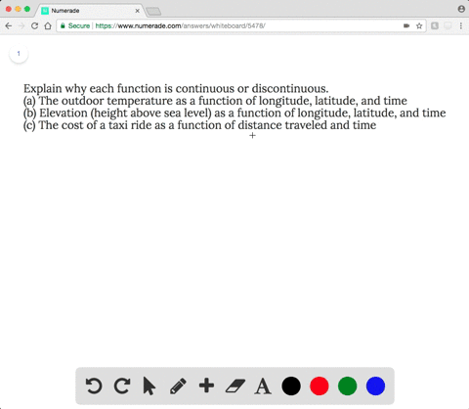Open a new browser tab

coord(153,12)
